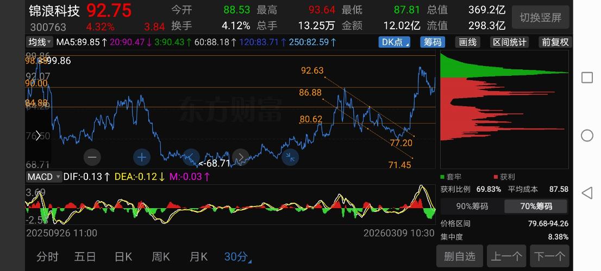Tap the MACD histogram chart
Screen dimensions: 601x271
(230, 205)
